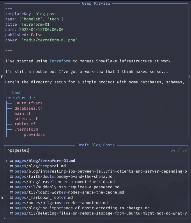Click the Grep Preview panel title
This screenshot has width=191, height=223.
pos(96,3)
